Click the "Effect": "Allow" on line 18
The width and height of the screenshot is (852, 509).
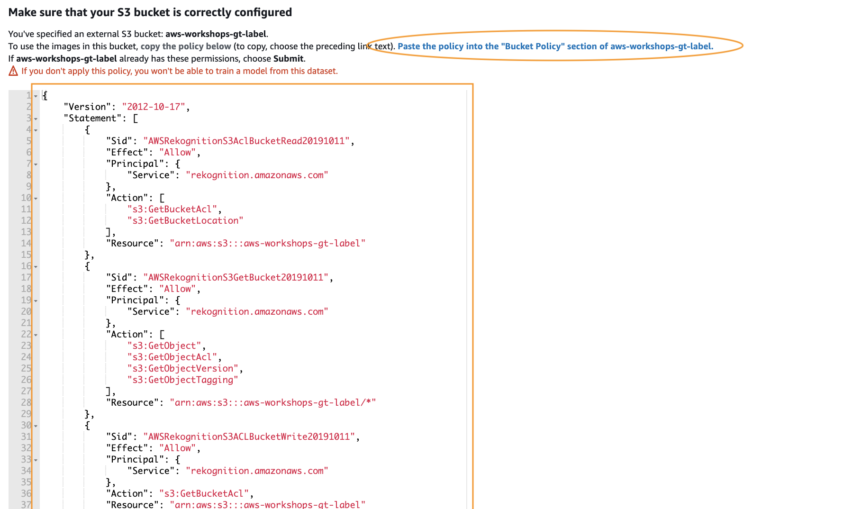[154, 289]
